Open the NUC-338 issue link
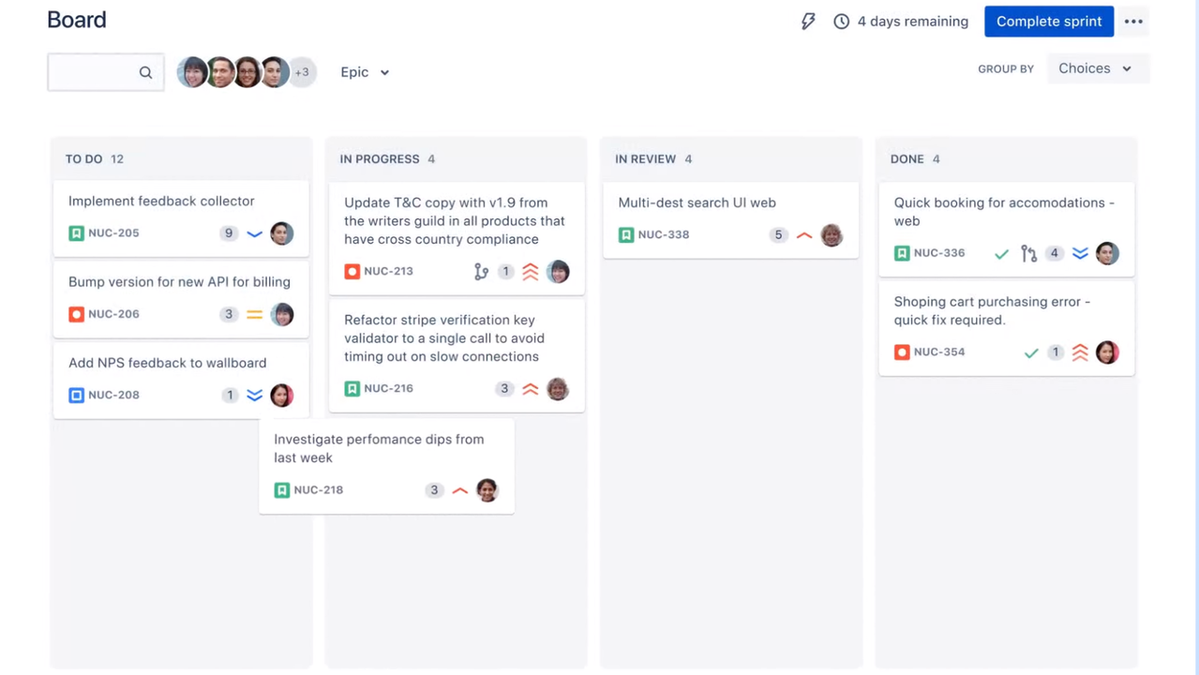This screenshot has width=1199, height=675. pyautogui.click(x=663, y=234)
